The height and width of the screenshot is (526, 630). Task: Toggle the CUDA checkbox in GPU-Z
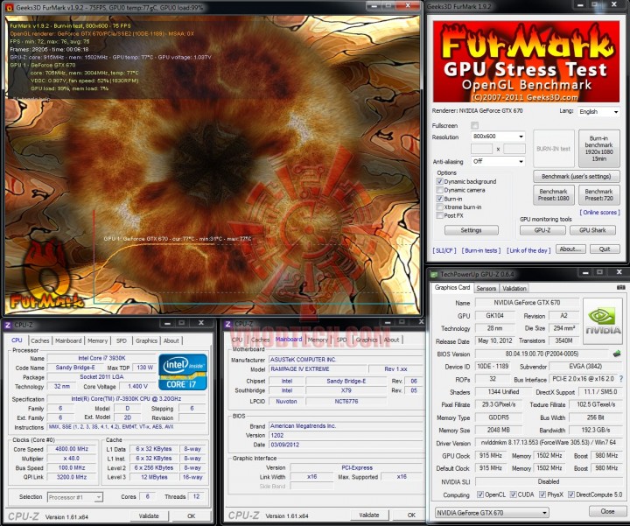513,494
